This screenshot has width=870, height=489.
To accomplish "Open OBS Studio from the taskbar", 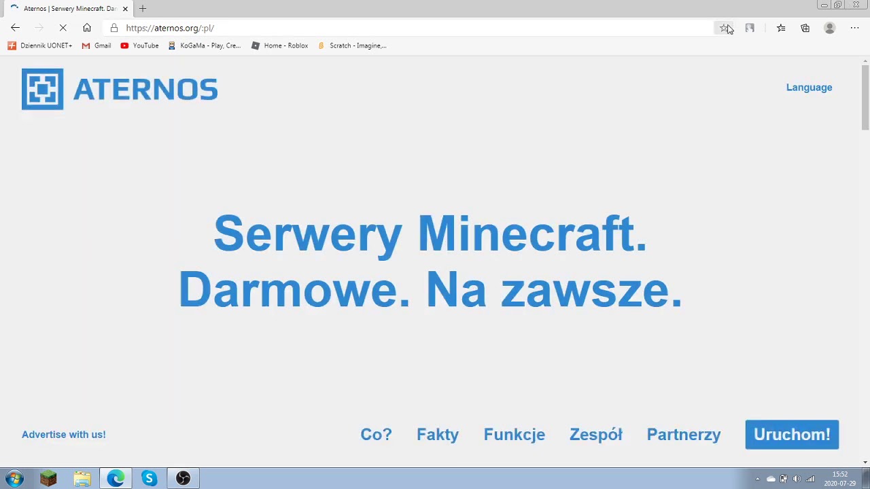I will pyautogui.click(x=183, y=479).
